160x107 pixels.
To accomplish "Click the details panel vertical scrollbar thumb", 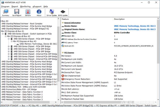I will (x=158, y=42).
